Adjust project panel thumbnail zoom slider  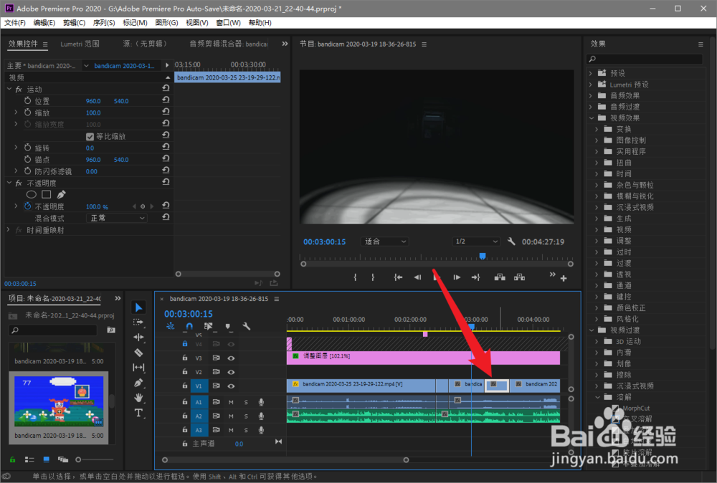coord(78,459)
